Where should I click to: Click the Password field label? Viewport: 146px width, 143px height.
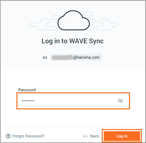point(27,90)
